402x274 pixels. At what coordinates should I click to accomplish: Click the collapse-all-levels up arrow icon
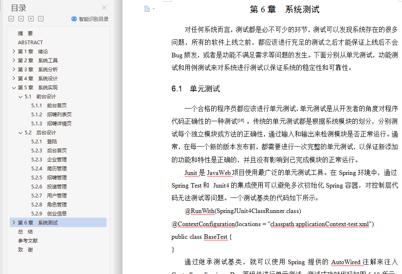coord(21,19)
